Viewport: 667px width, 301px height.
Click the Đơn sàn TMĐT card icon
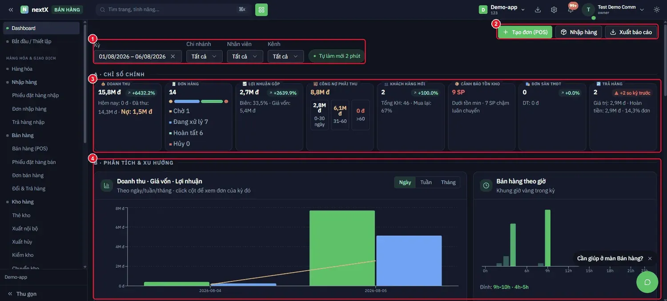click(x=527, y=84)
